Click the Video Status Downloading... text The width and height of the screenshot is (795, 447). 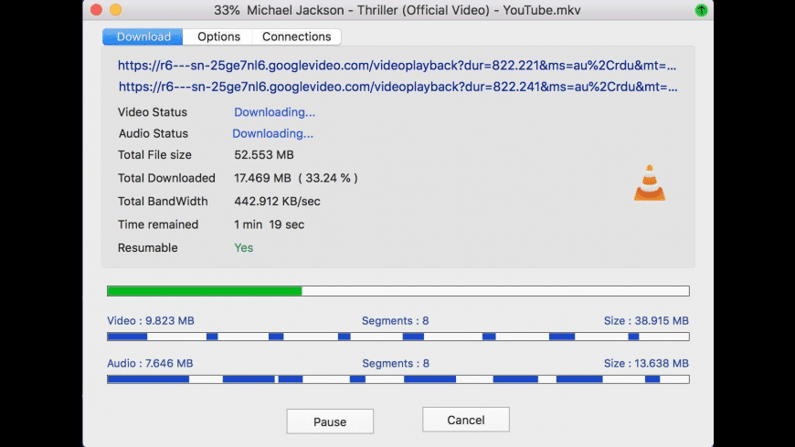(x=274, y=112)
